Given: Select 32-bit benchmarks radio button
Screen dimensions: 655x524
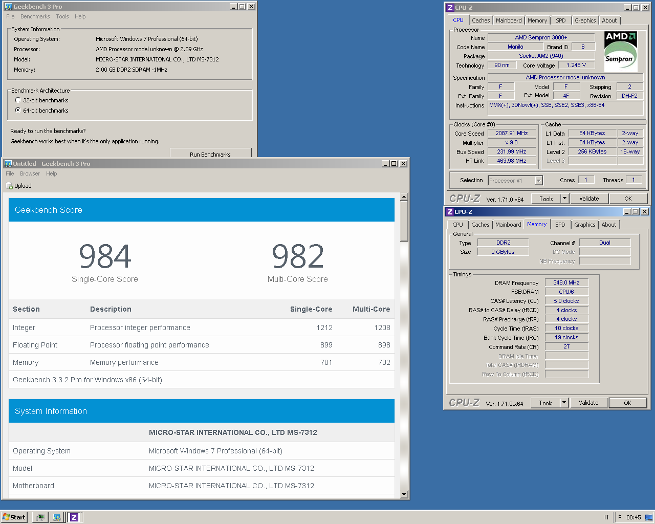Looking at the screenshot, I should click(18, 100).
